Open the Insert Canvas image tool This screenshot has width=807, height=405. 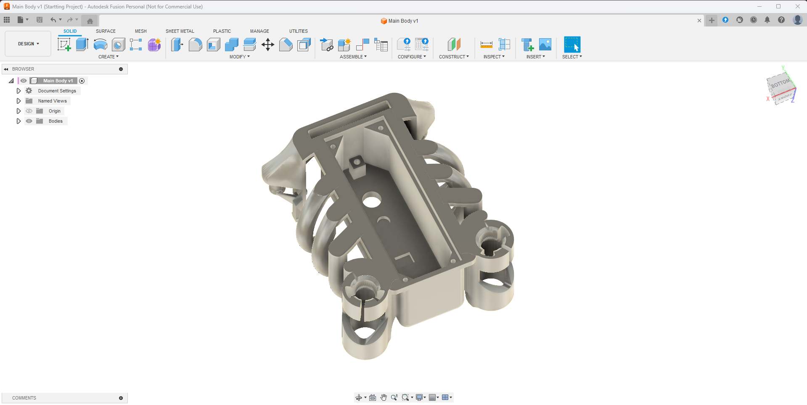tap(545, 45)
